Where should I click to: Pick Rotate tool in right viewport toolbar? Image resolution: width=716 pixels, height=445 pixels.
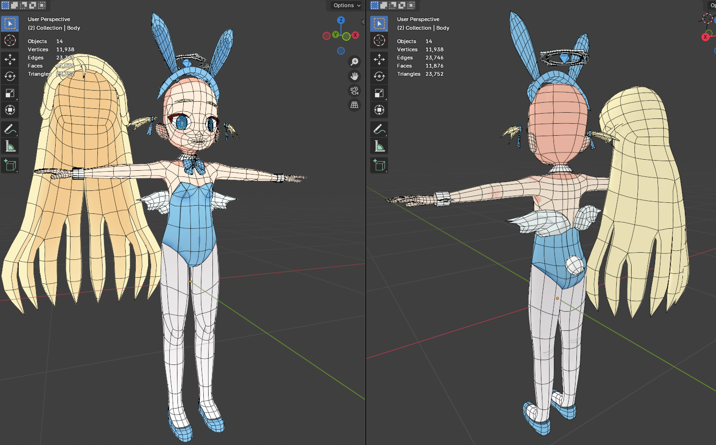click(x=379, y=76)
